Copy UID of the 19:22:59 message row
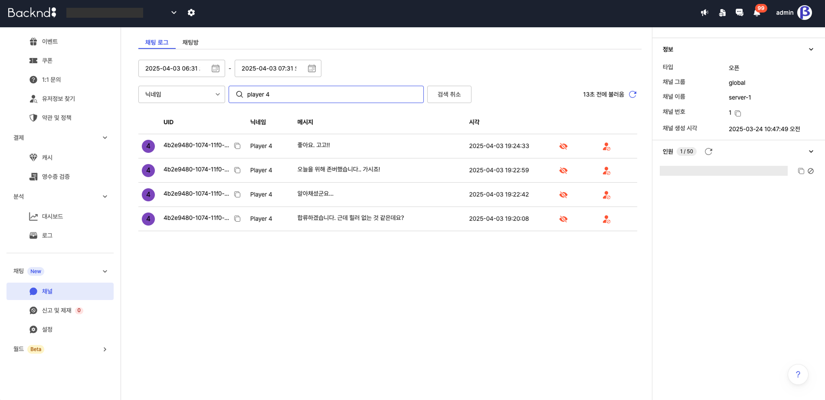The width and height of the screenshot is (825, 400). [237, 170]
